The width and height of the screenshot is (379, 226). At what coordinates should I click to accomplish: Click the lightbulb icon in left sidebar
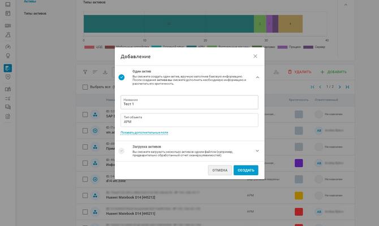click(x=8, y=56)
